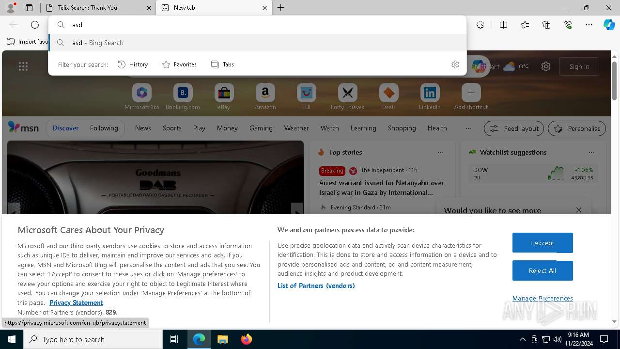Filter search by Tabs
Image resolution: width=620 pixels, height=349 pixels.
coord(222,64)
